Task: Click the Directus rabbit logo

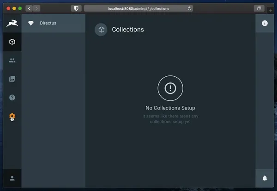Action: pyautogui.click(x=12, y=24)
